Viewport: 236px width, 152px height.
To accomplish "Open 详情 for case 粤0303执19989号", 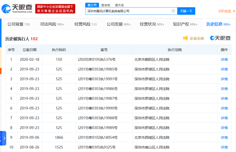I will coord(224,128).
